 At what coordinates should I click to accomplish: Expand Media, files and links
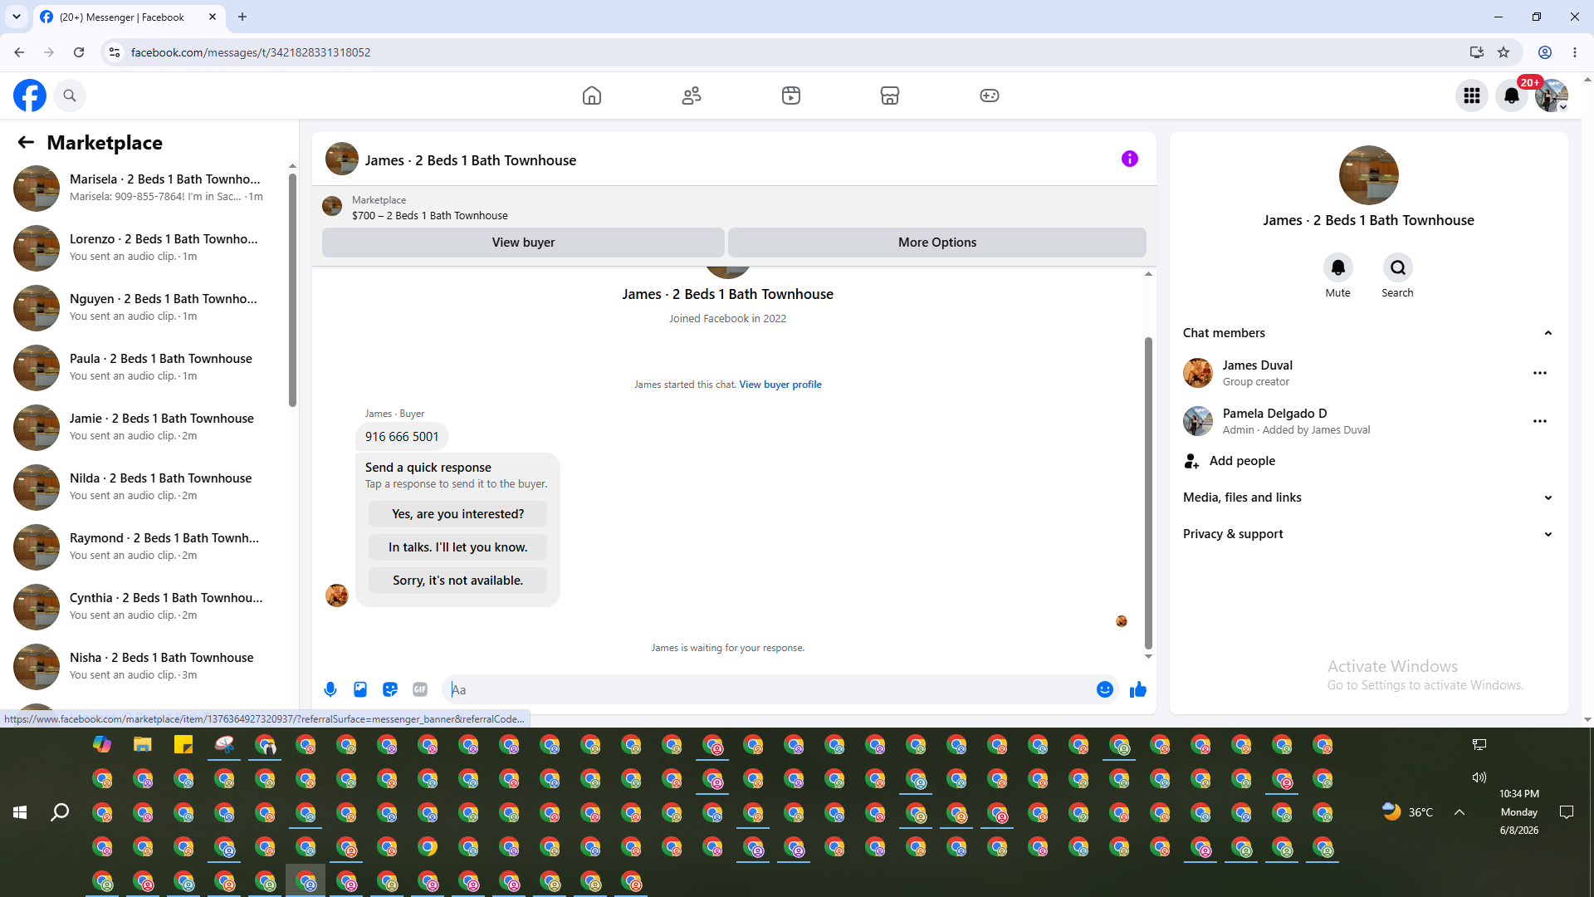click(1368, 498)
